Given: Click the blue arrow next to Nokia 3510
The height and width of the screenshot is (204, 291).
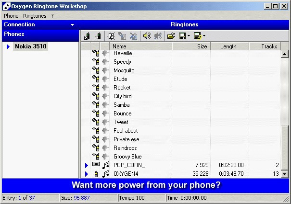Looking at the screenshot, I should (x=8, y=46).
